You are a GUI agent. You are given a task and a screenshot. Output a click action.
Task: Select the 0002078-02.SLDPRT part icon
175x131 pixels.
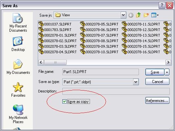(41, 41)
